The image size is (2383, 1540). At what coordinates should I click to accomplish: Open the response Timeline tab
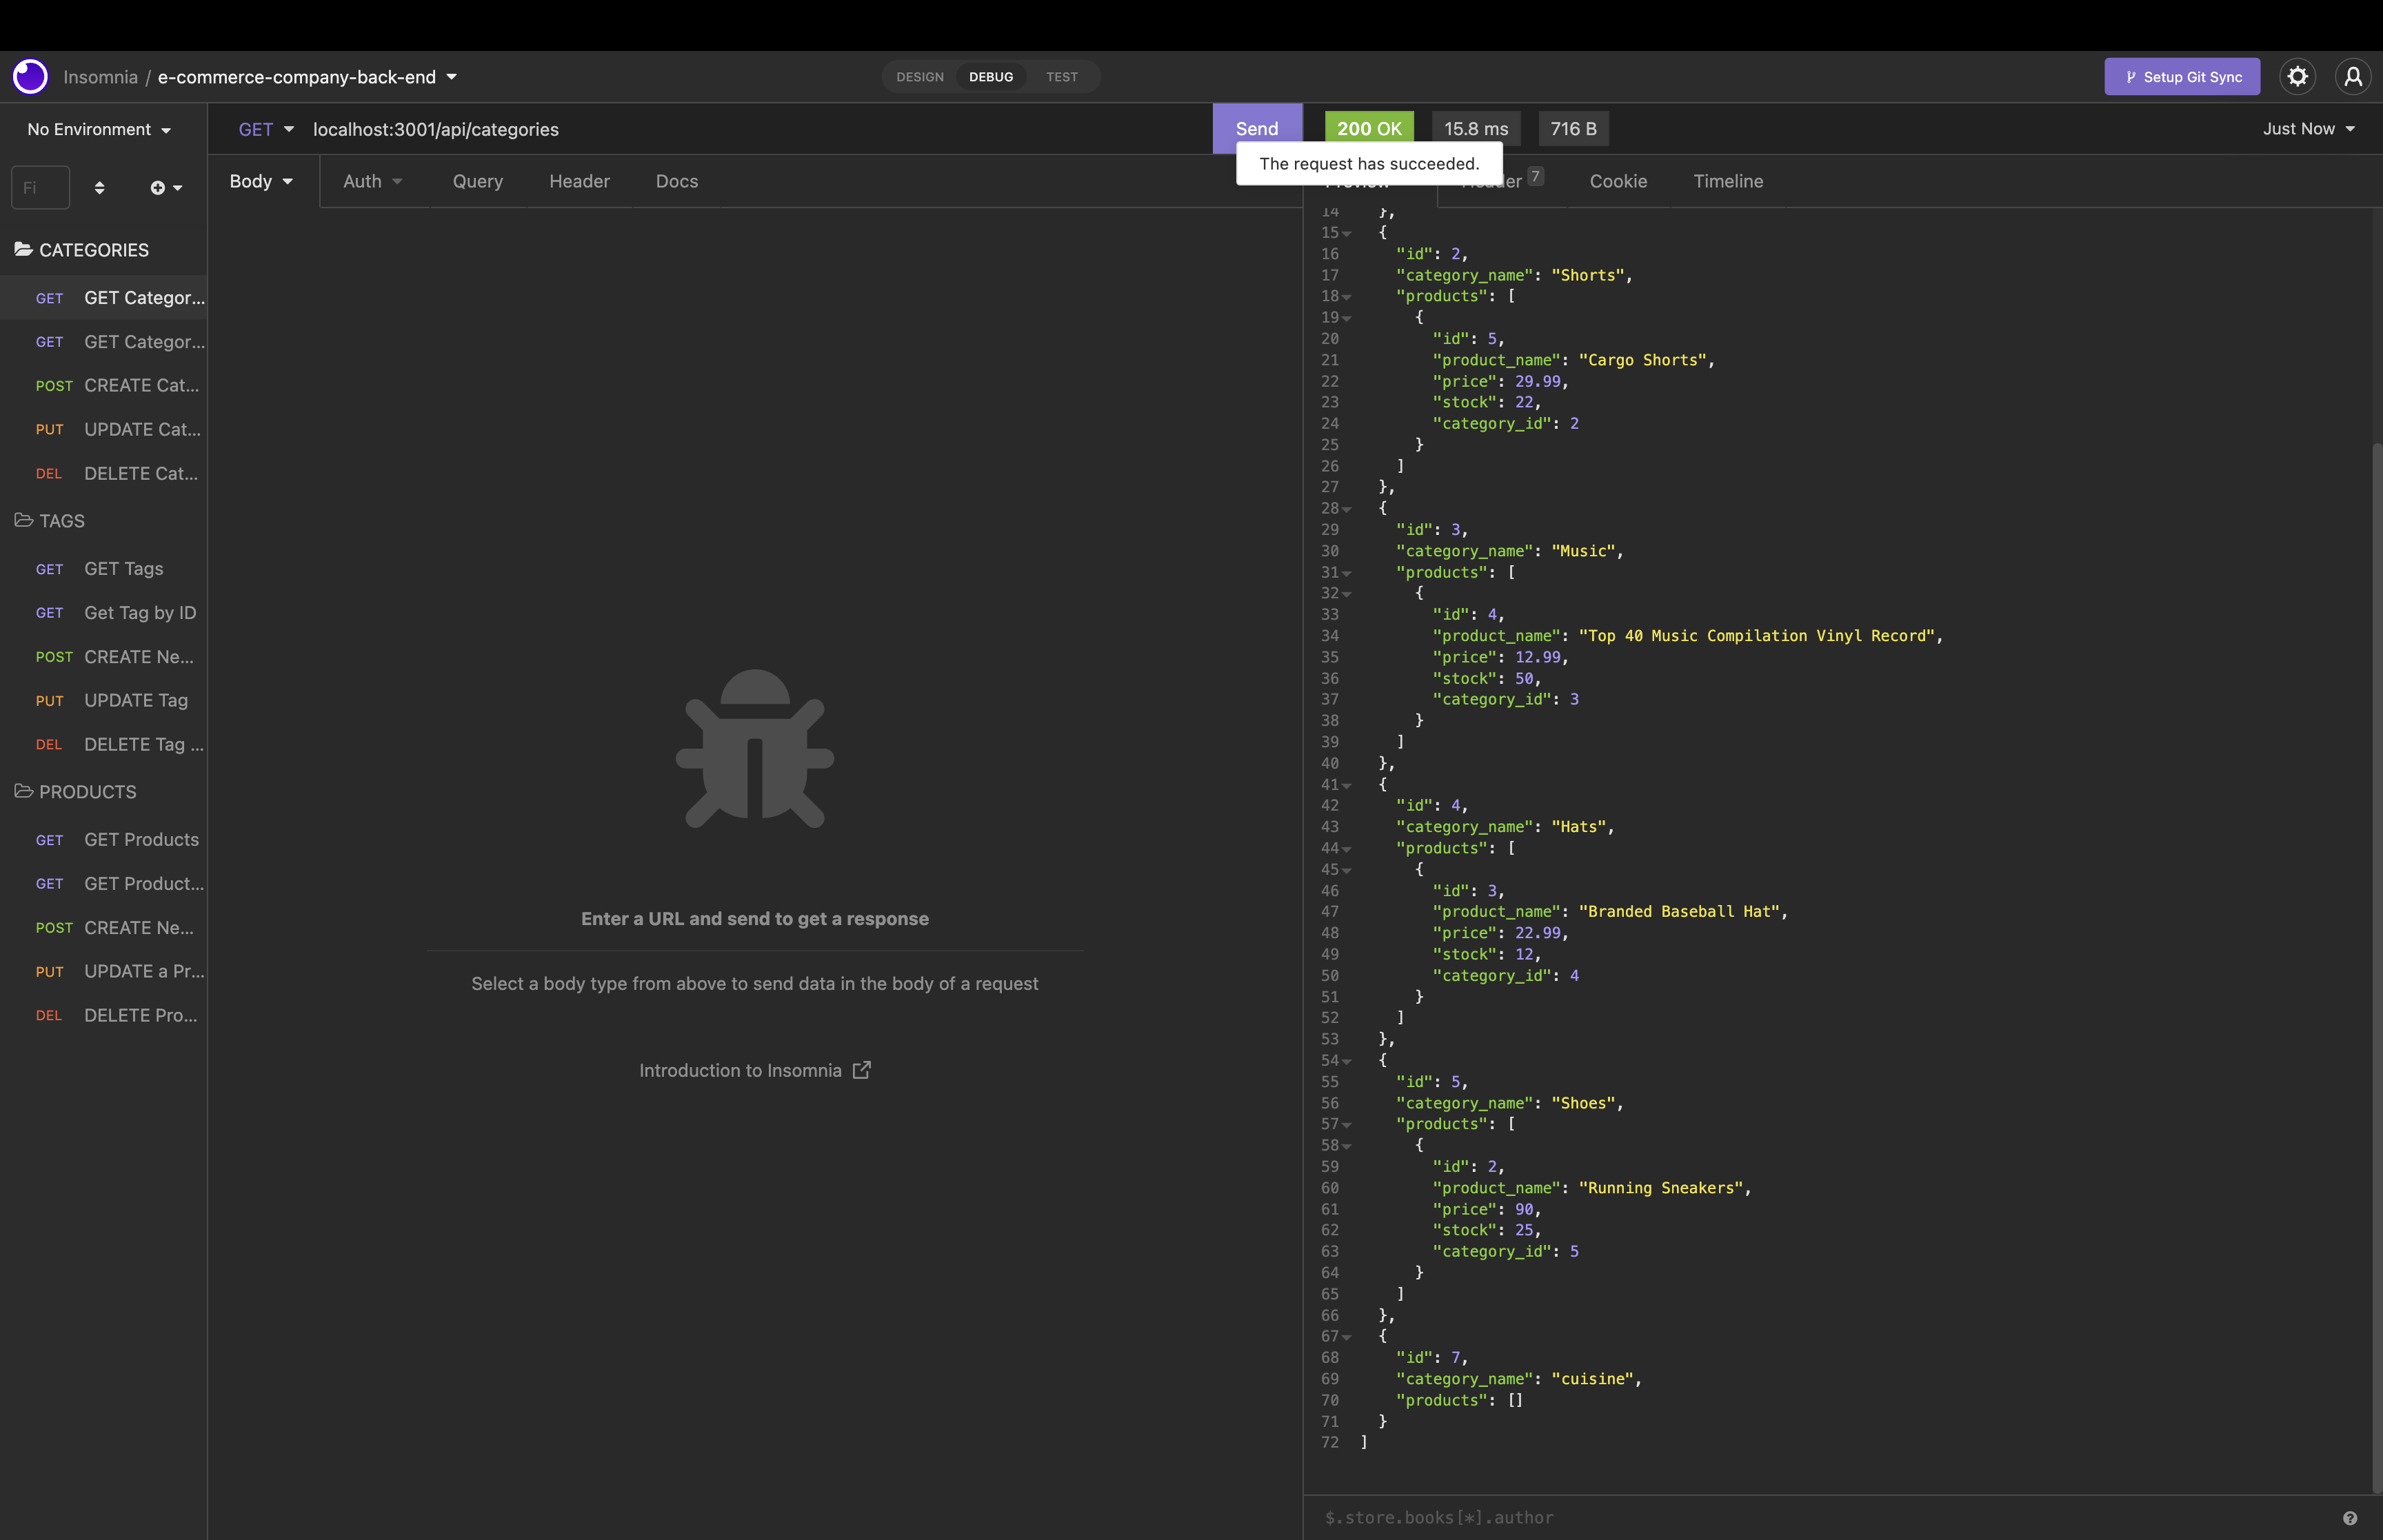click(1728, 181)
